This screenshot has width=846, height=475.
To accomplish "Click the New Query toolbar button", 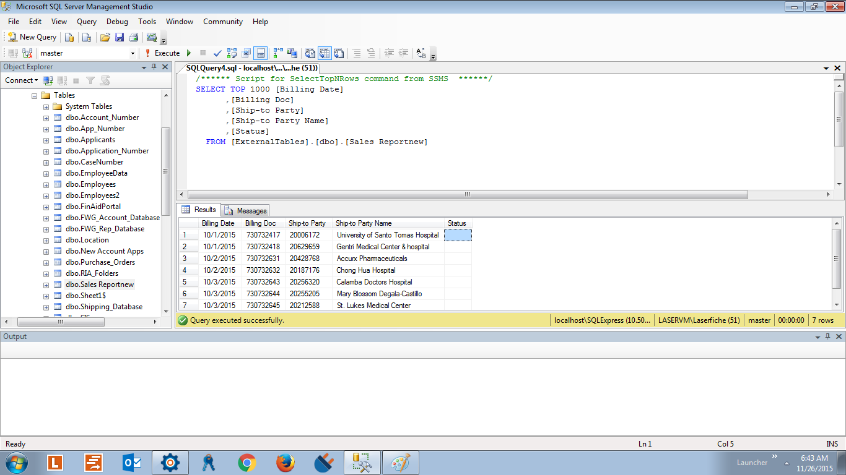I will click(32, 37).
